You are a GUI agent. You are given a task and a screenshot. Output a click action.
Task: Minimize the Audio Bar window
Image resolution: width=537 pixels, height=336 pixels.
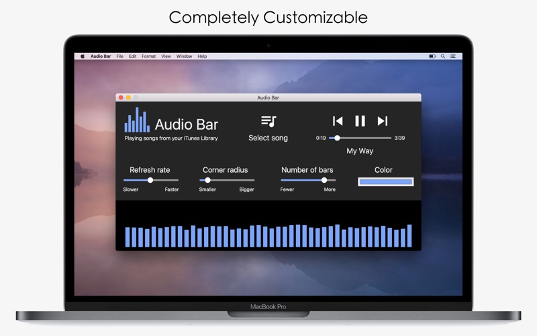coord(128,97)
